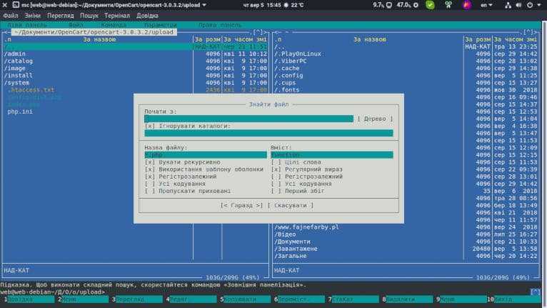This screenshot has width=547, height=308.
Task: Click function key 8 'Вилучити'
Action: 407,299
